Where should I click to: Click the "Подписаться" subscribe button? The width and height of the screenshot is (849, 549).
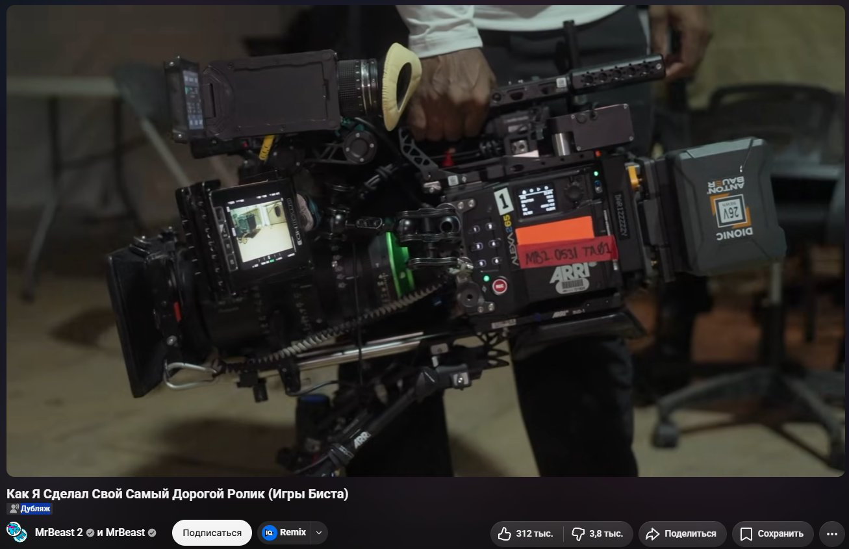click(x=212, y=533)
